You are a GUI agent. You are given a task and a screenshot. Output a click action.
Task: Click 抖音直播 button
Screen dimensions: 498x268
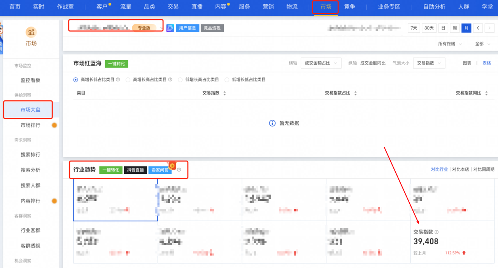click(x=135, y=170)
